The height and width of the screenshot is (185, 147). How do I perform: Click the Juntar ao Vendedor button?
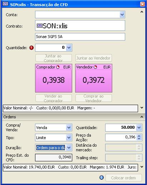[x=94, y=58]
